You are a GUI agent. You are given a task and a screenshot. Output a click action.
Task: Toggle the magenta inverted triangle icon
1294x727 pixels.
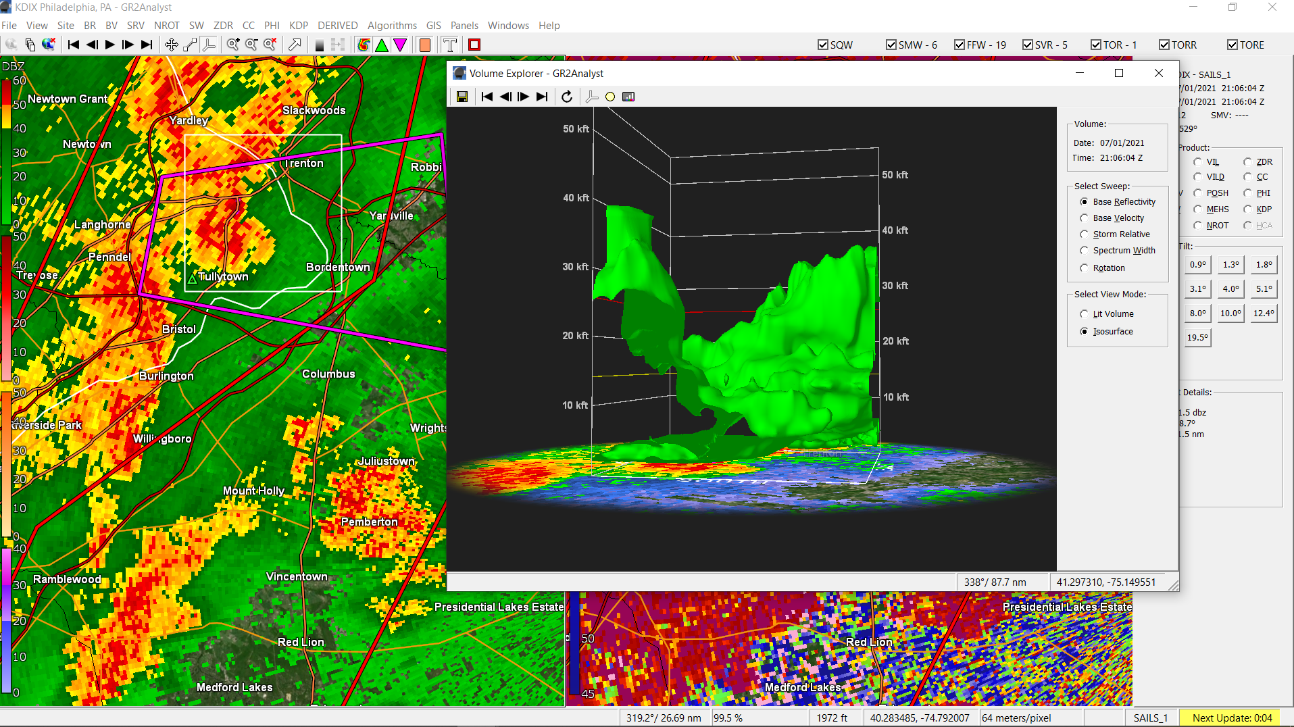click(x=400, y=45)
